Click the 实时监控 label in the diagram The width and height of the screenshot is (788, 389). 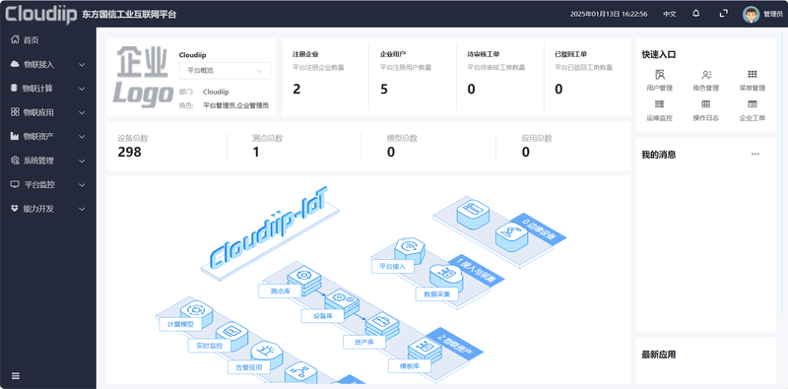coord(210,346)
